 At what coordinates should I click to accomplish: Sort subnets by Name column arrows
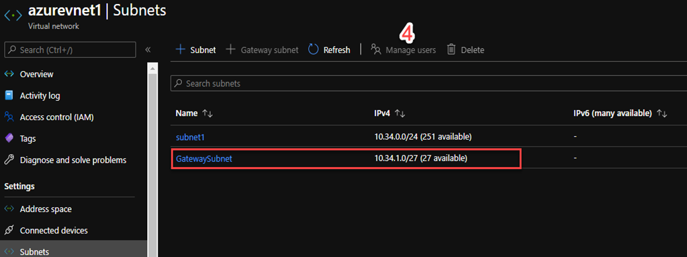click(208, 113)
